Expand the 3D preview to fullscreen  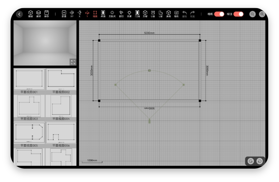(x=73, y=62)
